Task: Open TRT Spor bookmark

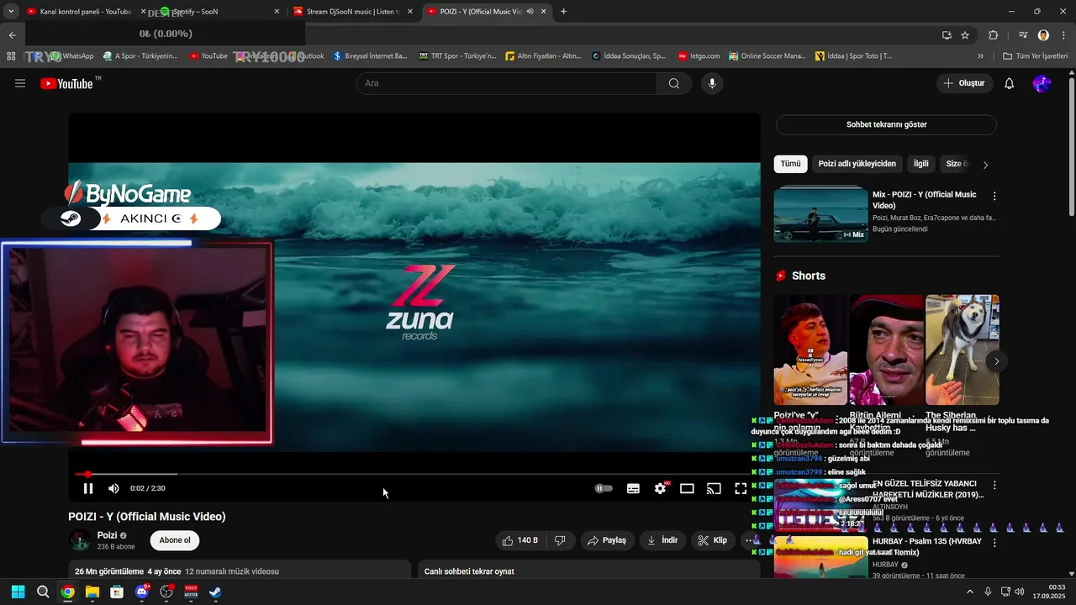Action: click(458, 56)
